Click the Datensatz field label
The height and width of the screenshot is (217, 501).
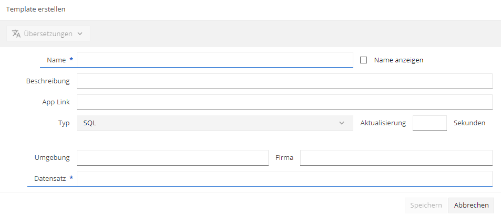pyautogui.click(x=50, y=178)
